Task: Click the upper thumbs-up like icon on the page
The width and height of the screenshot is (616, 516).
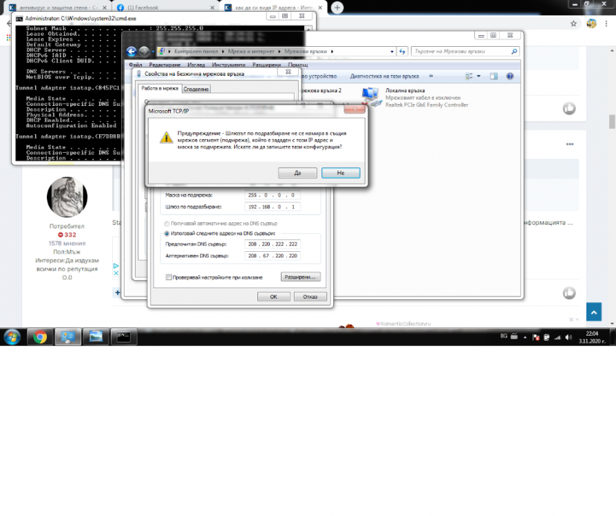Action: tap(569, 109)
